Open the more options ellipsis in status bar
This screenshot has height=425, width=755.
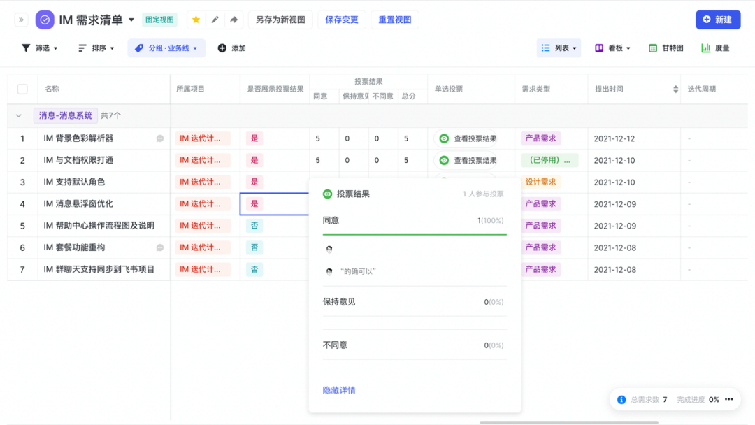pyautogui.click(x=728, y=399)
